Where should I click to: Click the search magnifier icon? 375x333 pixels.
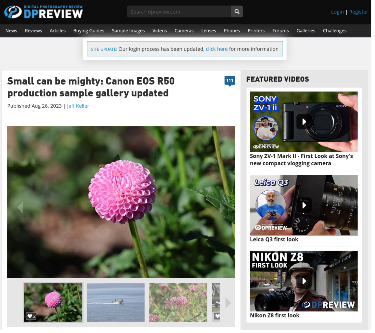tap(237, 11)
